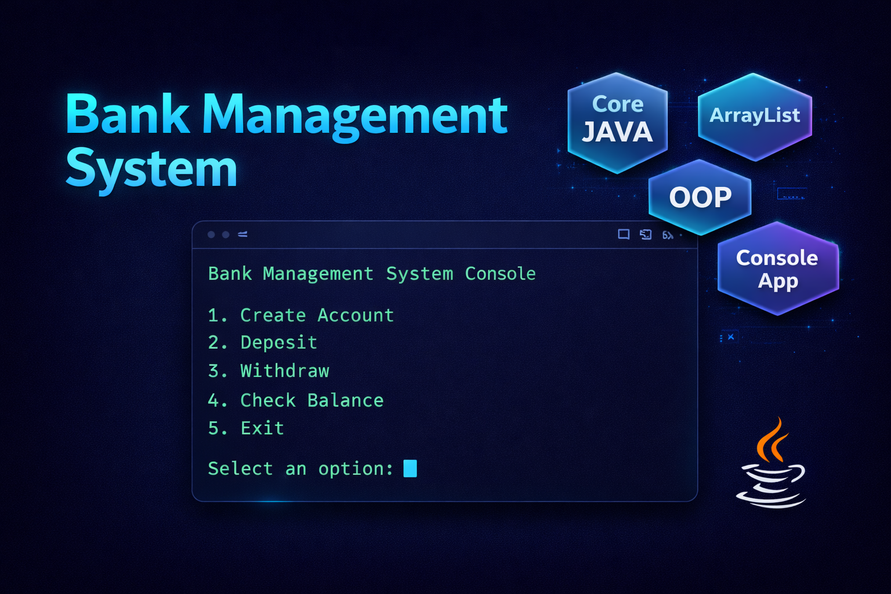Click the Select an option input prompt
This screenshot has height=594, width=891.
300,468
